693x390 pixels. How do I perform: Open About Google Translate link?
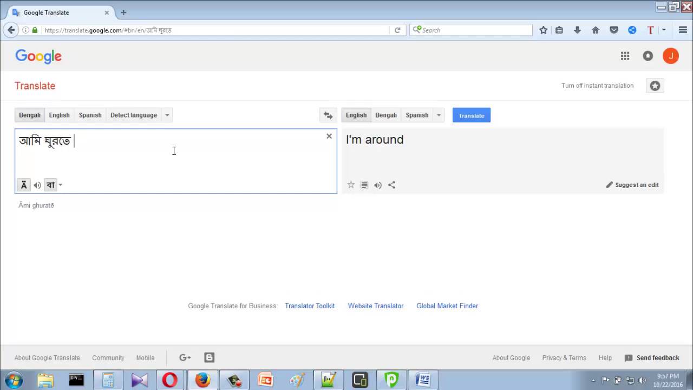[x=47, y=358]
